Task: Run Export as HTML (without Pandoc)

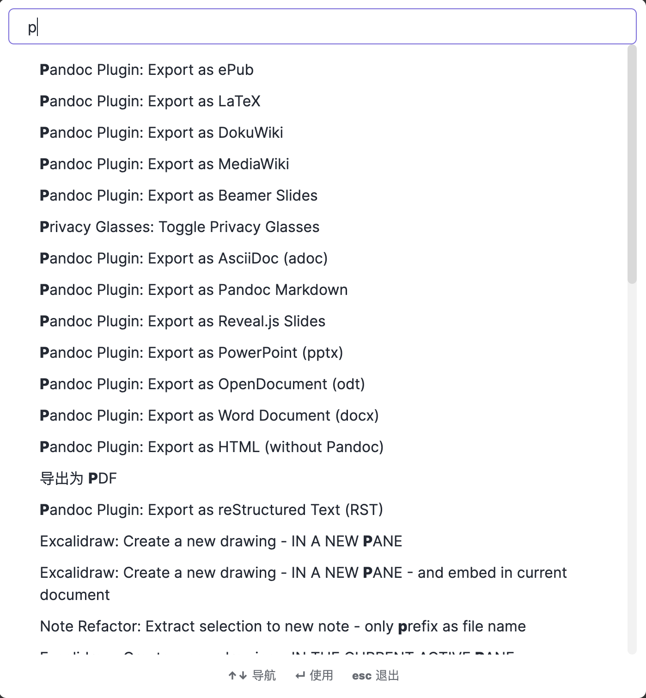Action: click(212, 447)
